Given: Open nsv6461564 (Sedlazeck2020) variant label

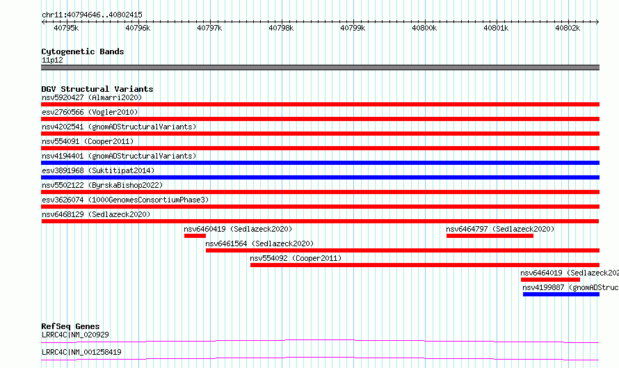Looking at the screenshot, I should click(259, 243).
